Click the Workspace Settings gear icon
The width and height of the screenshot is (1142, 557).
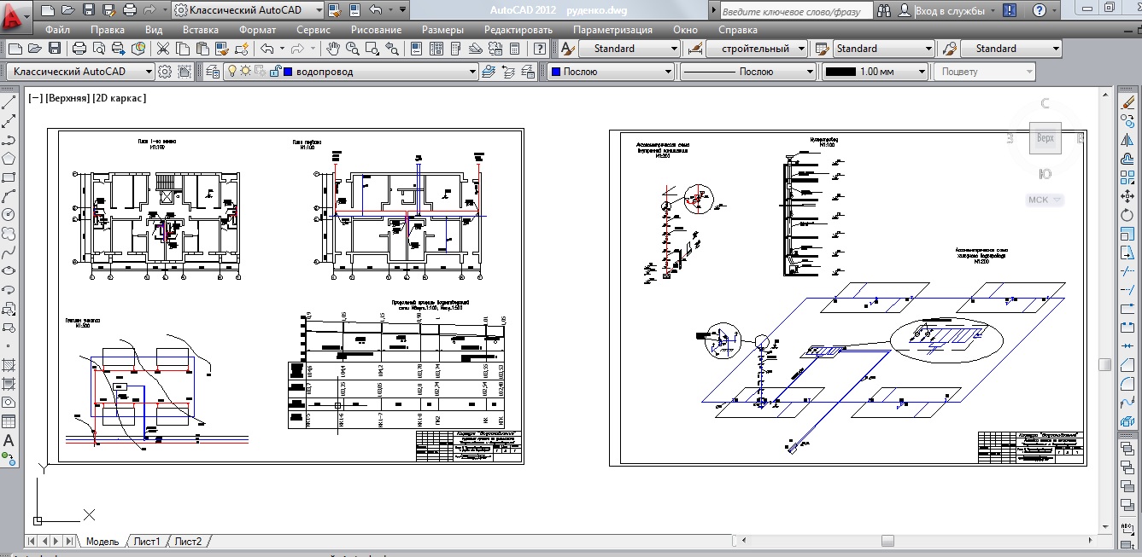coord(165,72)
